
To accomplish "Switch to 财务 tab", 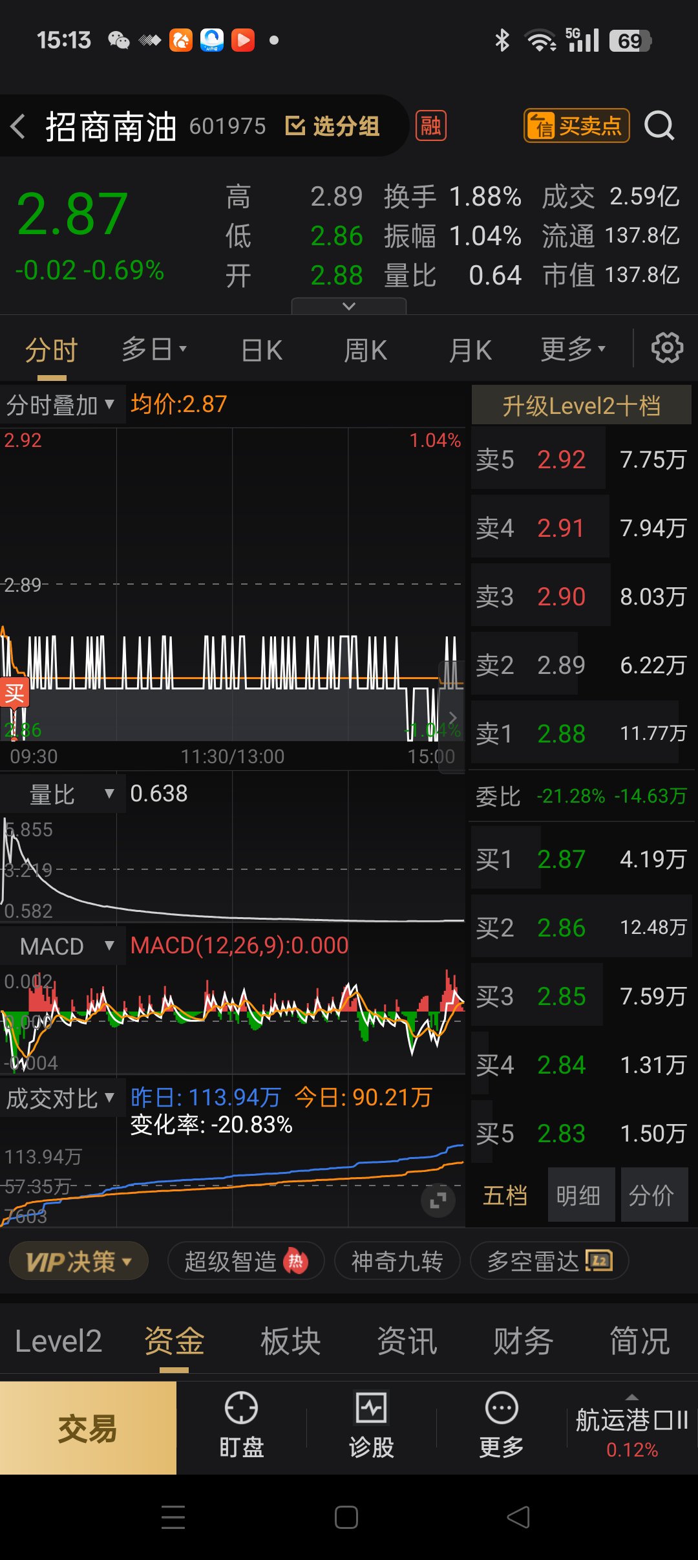I will (x=523, y=1341).
